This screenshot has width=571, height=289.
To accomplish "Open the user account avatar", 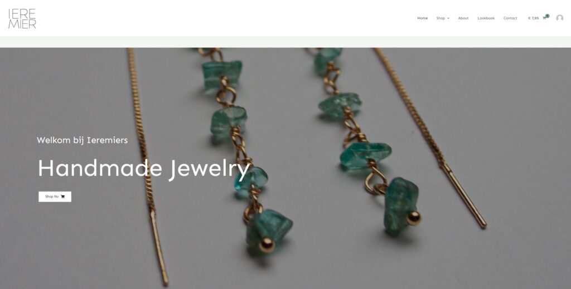I will point(560,18).
